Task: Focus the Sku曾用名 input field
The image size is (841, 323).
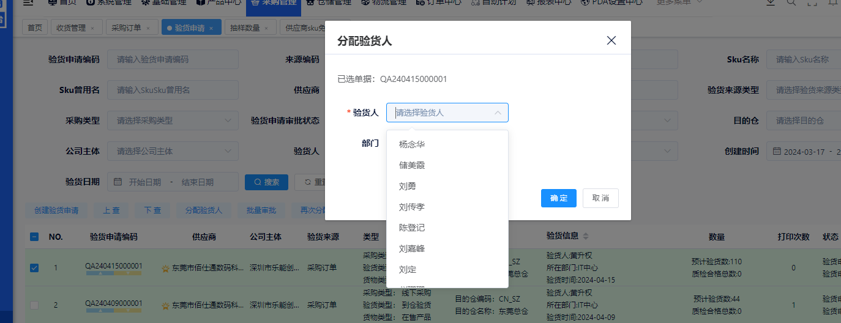Action: (x=173, y=90)
